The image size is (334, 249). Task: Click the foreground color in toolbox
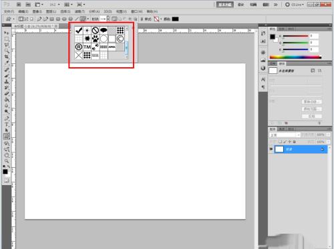click(x=5, y=172)
